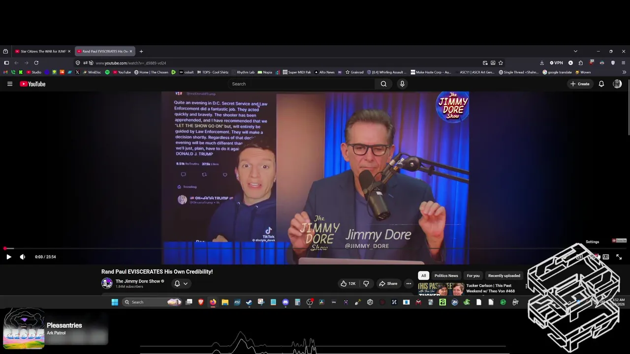Open the VPN toolbar button

coord(556,63)
